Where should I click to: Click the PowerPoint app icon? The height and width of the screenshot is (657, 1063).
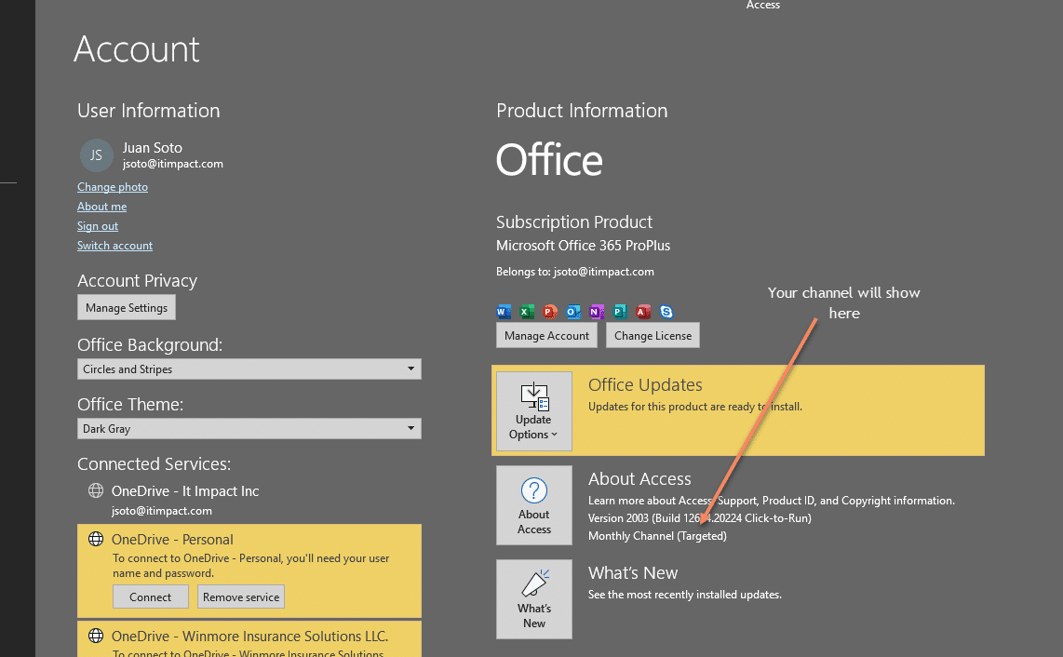pyautogui.click(x=550, y=312)
